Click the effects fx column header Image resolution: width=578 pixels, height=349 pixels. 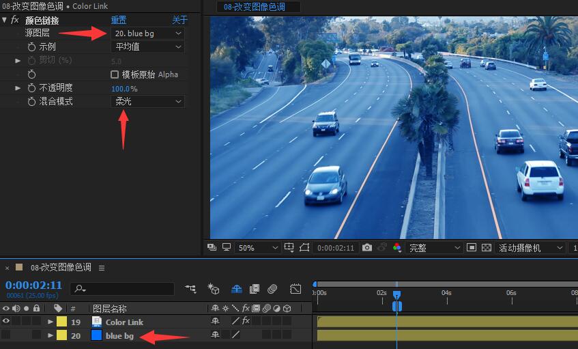(246, 308)
